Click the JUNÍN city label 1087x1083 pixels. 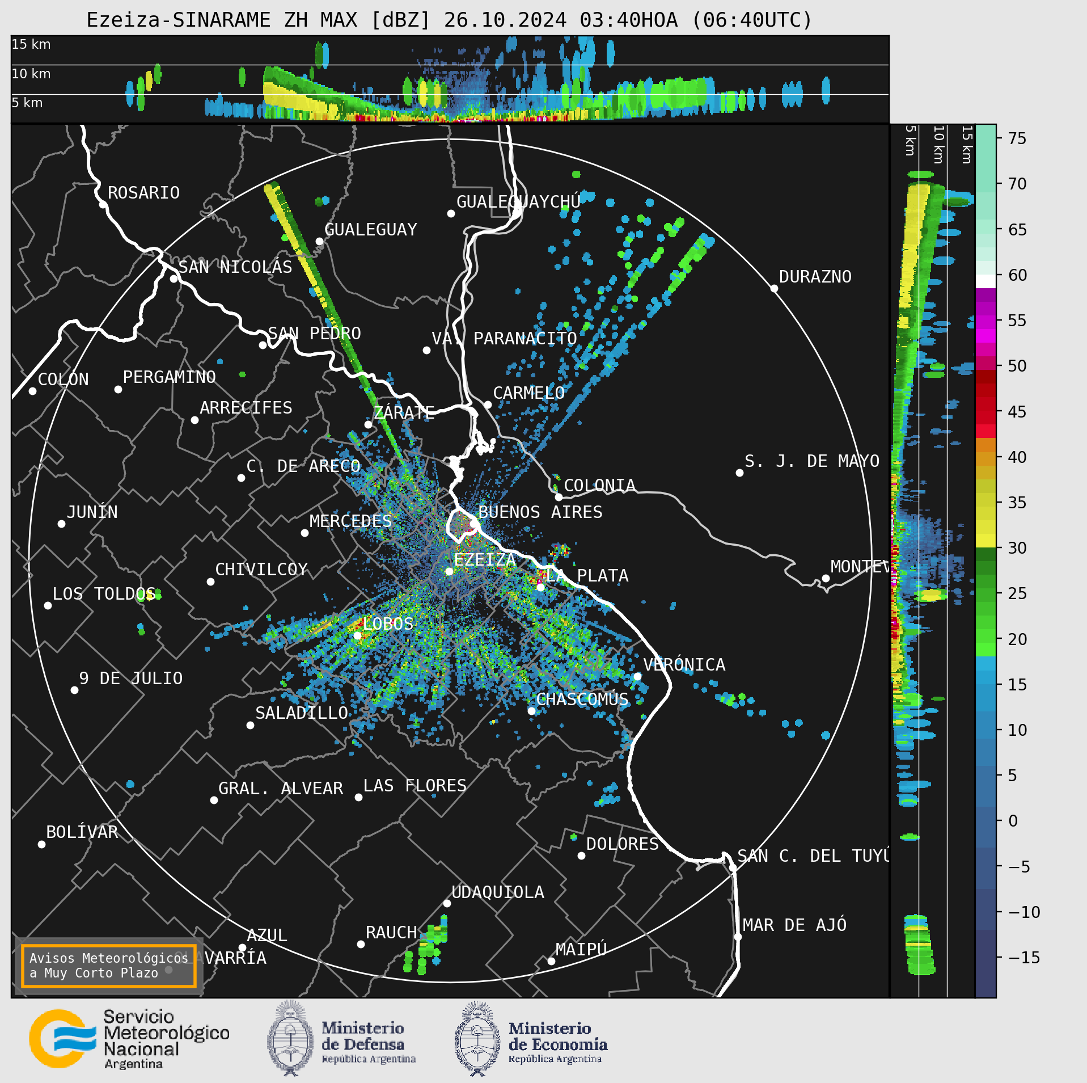(92, 512)
